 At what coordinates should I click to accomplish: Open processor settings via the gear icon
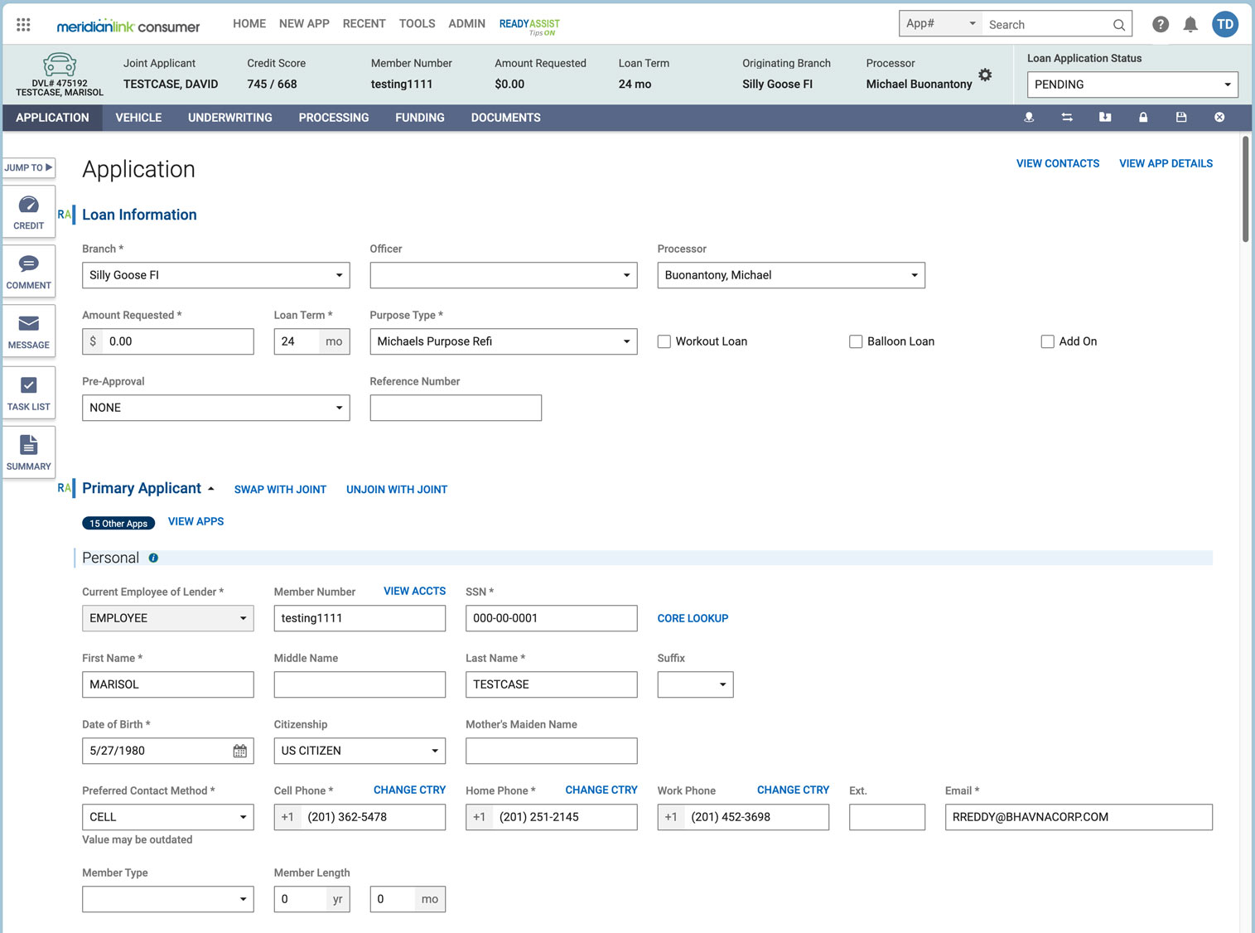tap(986, 74)
